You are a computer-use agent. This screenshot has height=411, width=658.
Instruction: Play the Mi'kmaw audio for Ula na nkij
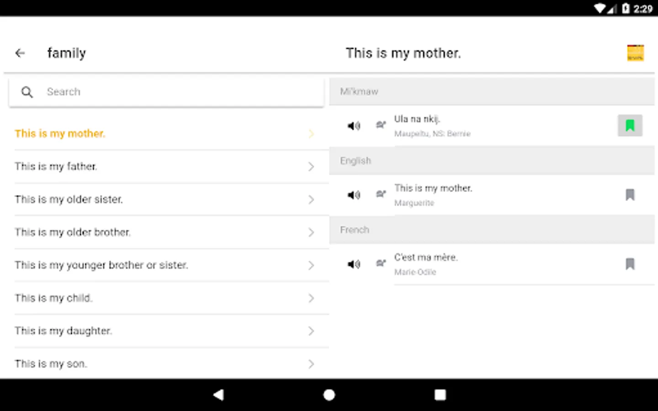point(354,126)
